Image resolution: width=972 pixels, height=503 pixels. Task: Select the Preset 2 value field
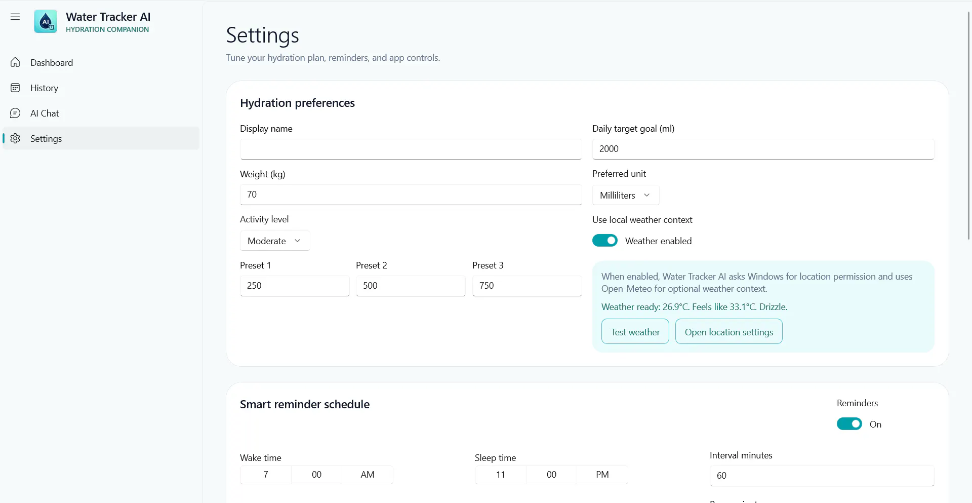click(411, 286)
